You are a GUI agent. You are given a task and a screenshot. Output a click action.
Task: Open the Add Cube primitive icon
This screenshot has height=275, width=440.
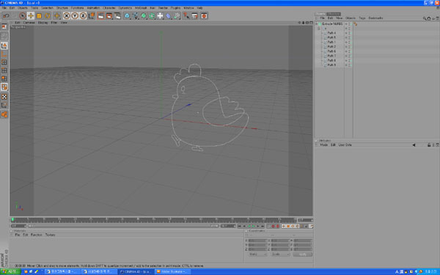(127, 15)
